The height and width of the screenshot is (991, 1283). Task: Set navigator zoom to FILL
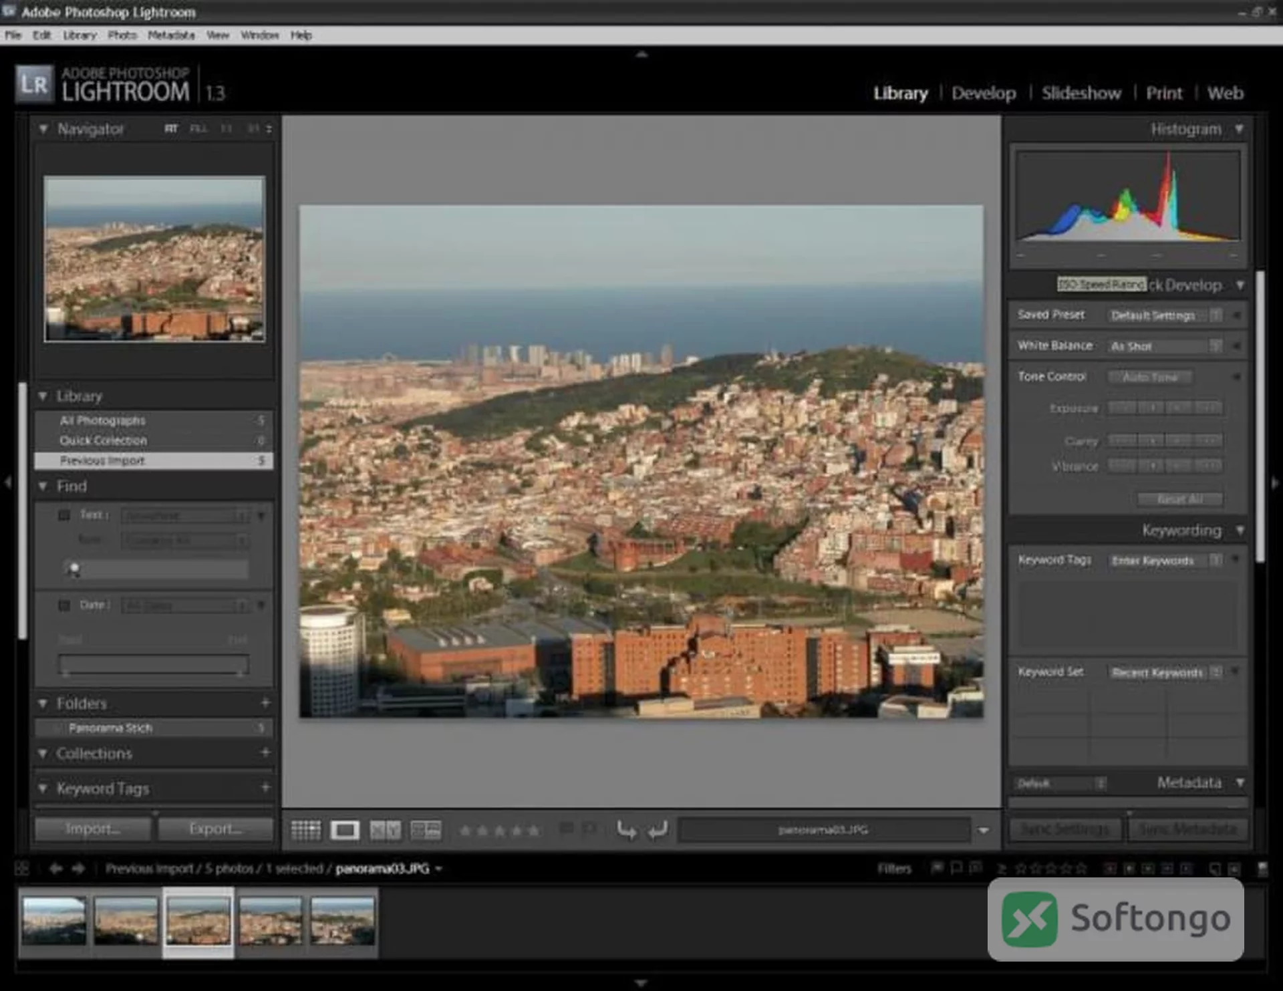198,128
